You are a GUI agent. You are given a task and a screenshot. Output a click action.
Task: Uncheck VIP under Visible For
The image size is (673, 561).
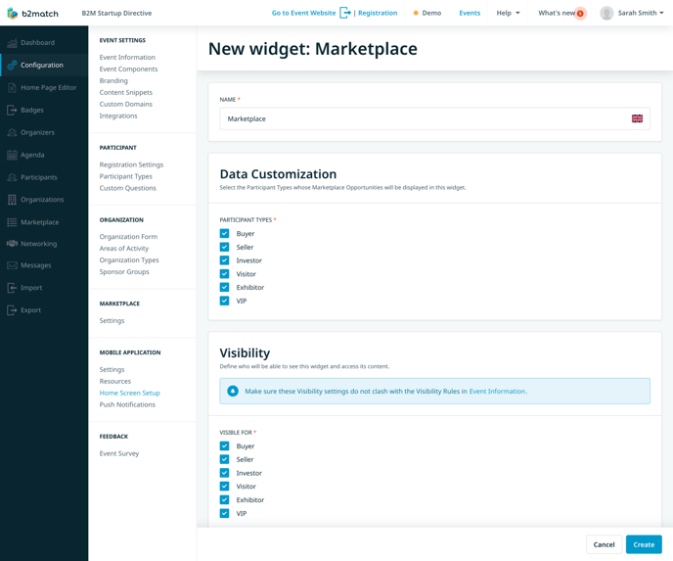pyautogui.click(x=224, y=513)
